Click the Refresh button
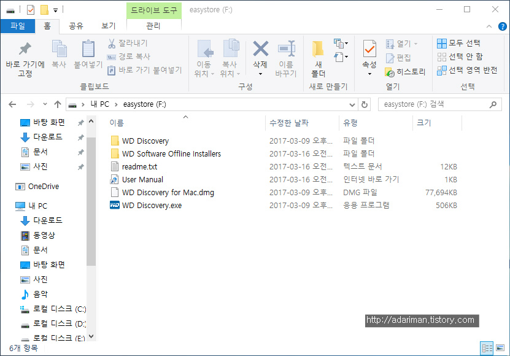The width and height of the screenshot is (510, 356). [x=365, y=105]
